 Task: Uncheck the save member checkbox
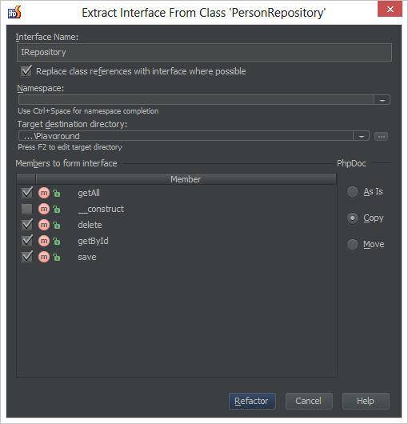27,257
